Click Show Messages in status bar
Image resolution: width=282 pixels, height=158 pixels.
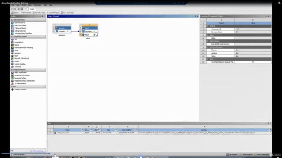(262, 155)
